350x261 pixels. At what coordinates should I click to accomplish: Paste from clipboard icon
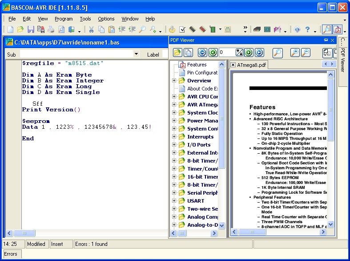112,29
